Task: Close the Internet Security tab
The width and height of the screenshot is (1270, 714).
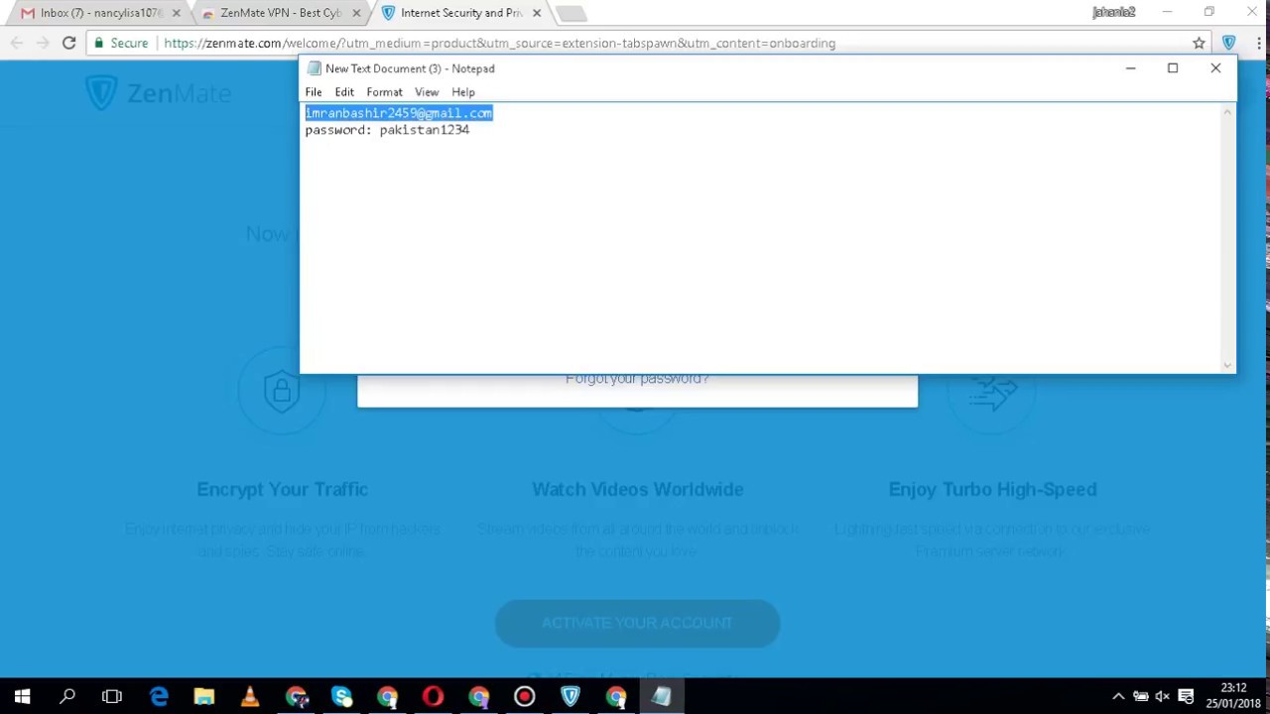Action: click(x=537, y=13)
